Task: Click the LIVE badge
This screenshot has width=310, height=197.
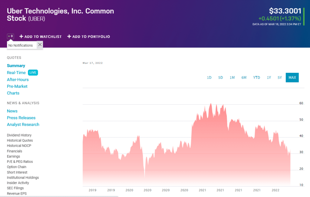Action: 33,73
